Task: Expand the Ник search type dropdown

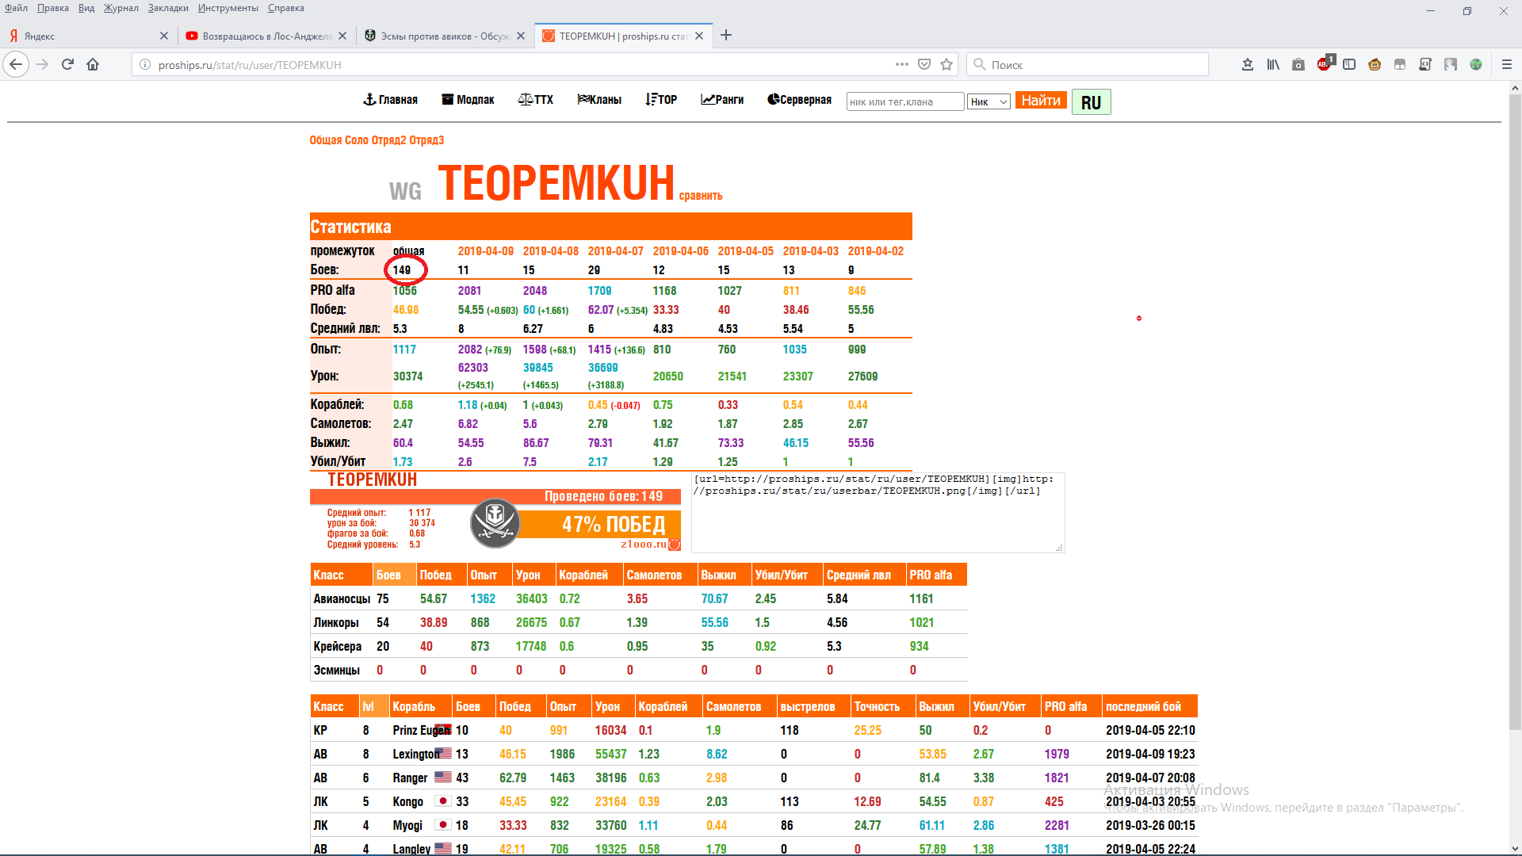Action: coord(989,101)
